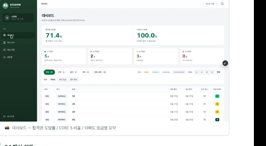Click the A 이해도 2개 summary card

tap(110, 56)
